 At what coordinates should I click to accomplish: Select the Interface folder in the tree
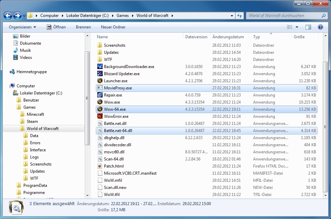tap(35, 150)
